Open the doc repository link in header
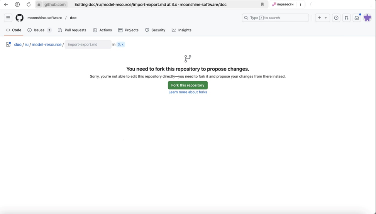Screen dimensions: 376x214 [x=73, y=18]
